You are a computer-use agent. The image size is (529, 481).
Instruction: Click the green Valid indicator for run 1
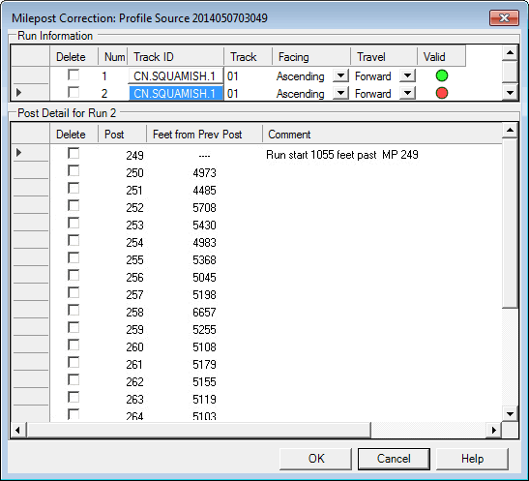(442, 75)
